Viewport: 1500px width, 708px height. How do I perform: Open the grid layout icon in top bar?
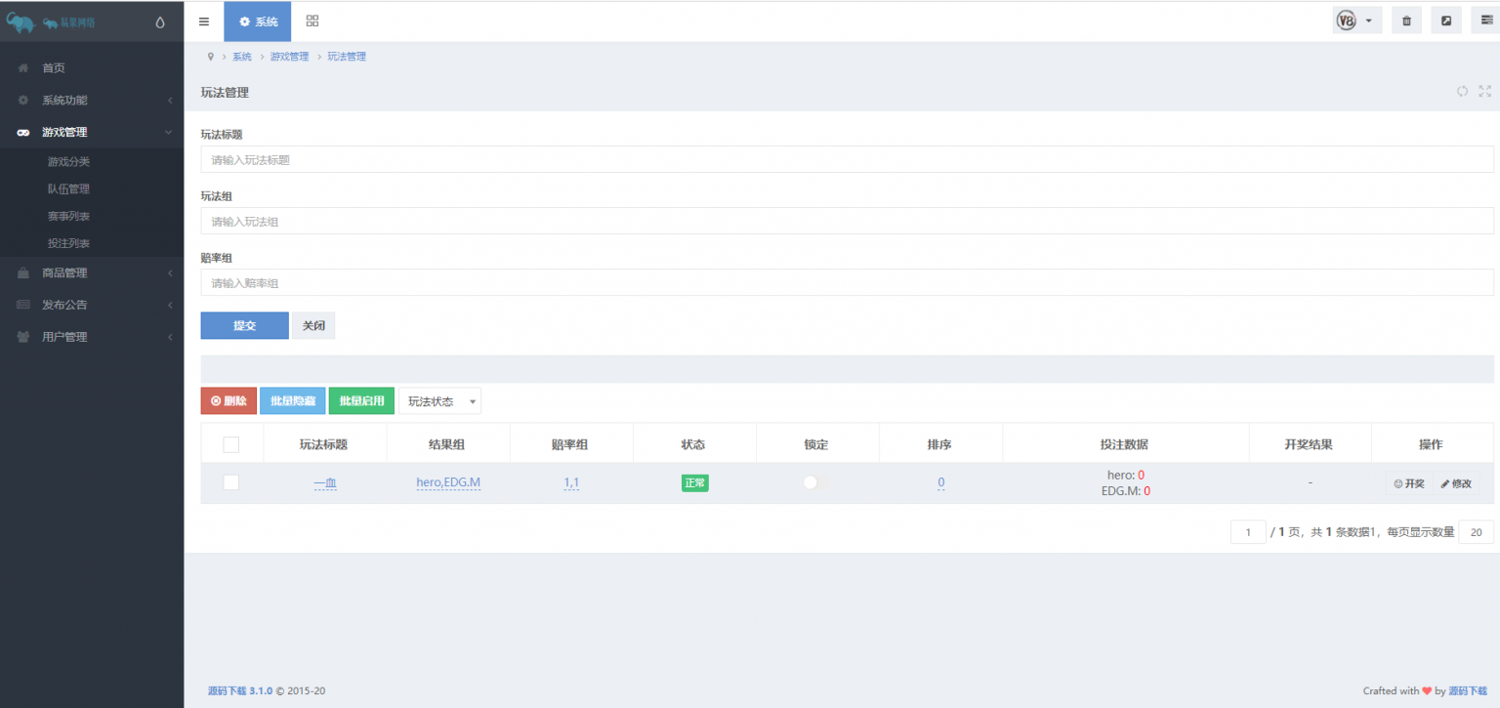pos(312,21)
